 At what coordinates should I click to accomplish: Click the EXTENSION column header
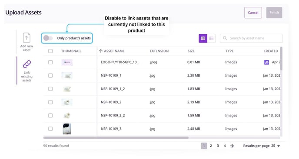point(159,51)
